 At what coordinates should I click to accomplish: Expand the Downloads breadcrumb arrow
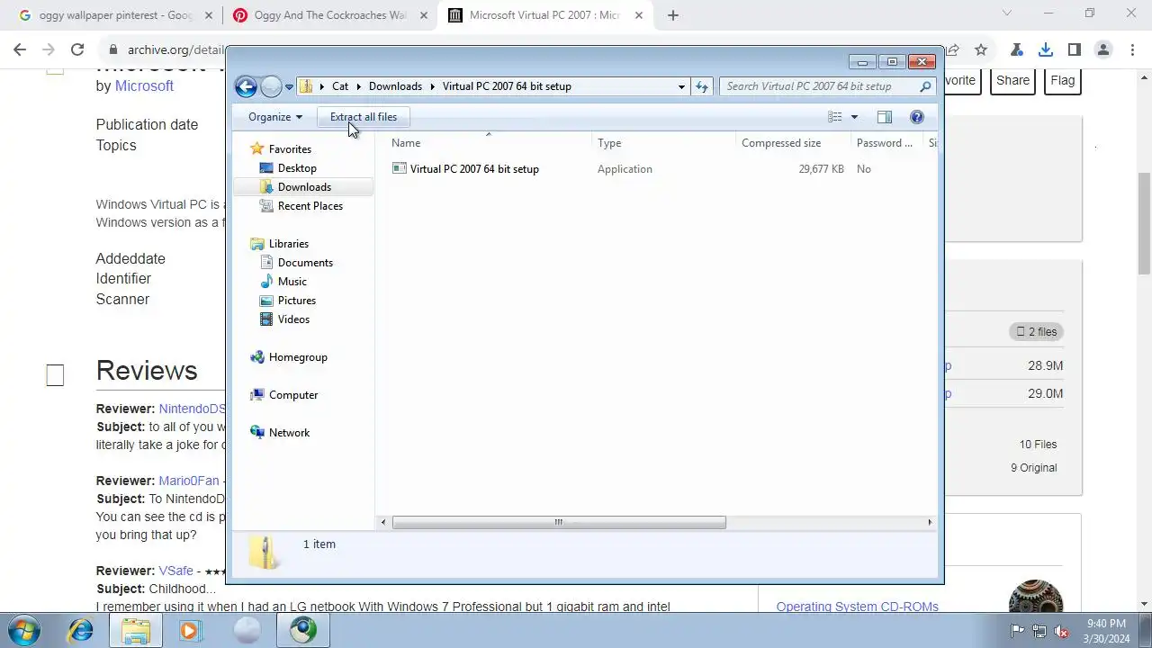pos(432,86)
